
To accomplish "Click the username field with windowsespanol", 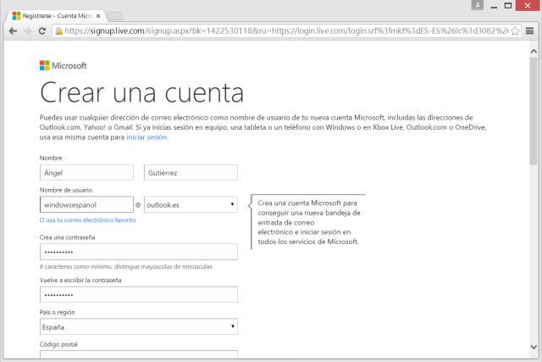I will pyautogui.click(x=86, y=204).
